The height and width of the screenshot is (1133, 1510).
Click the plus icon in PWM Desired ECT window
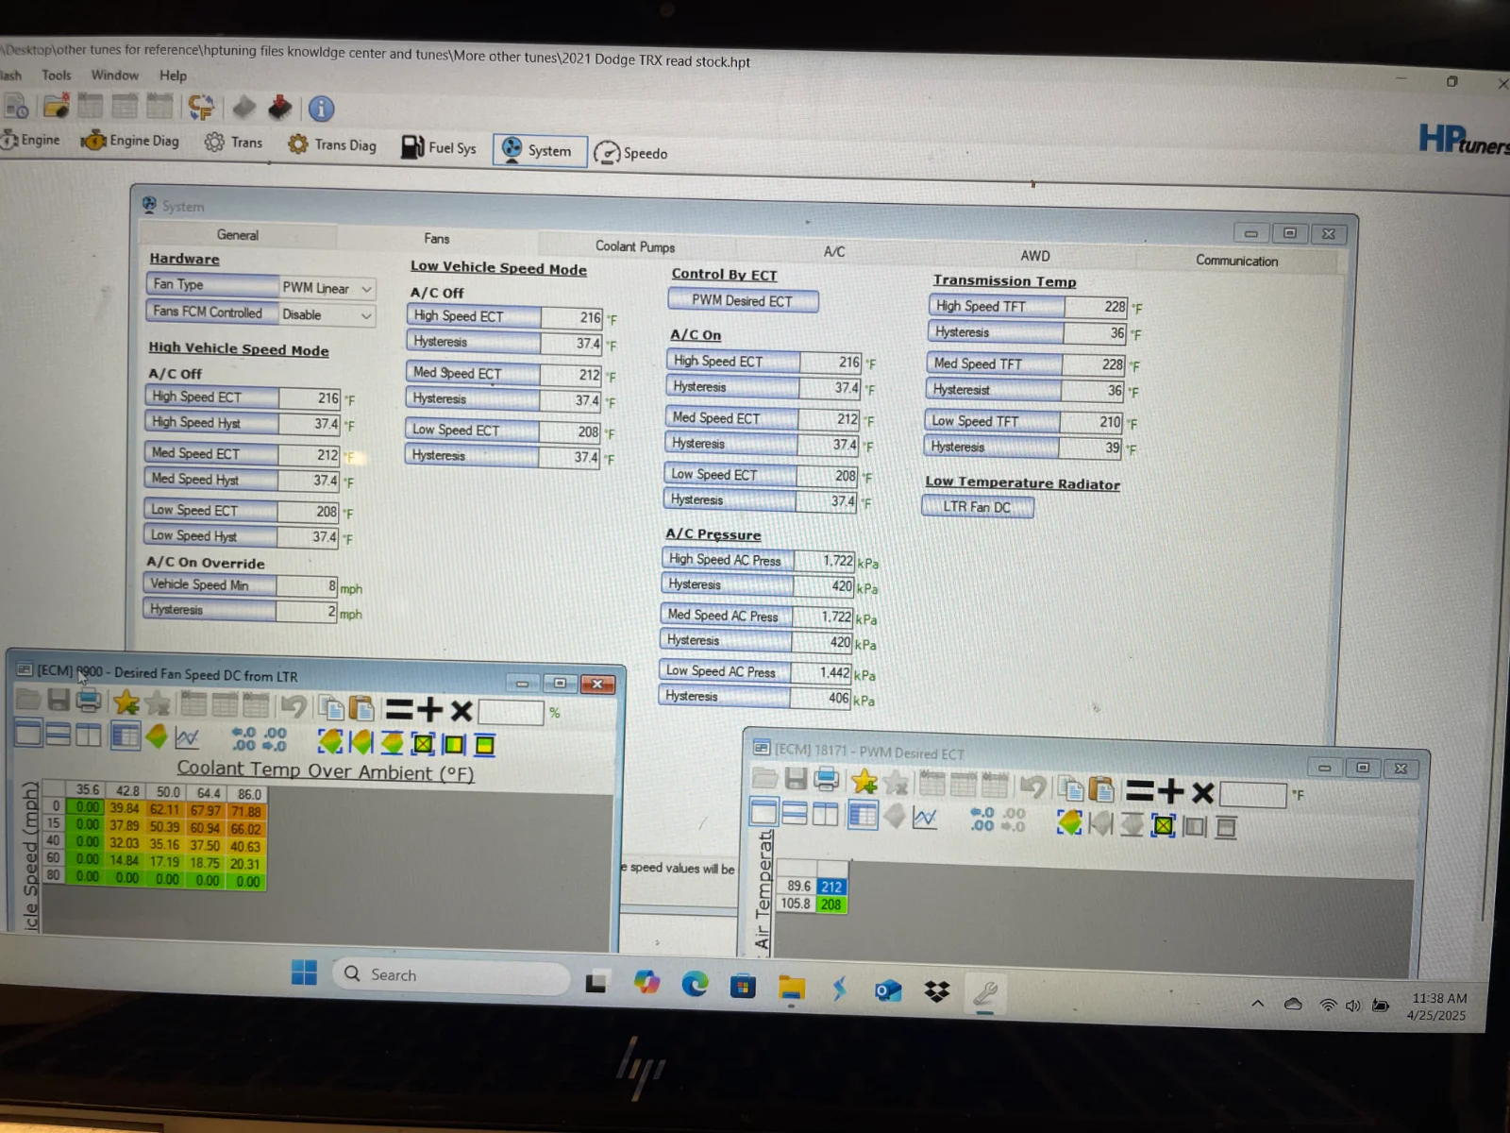pos(1170,791)
